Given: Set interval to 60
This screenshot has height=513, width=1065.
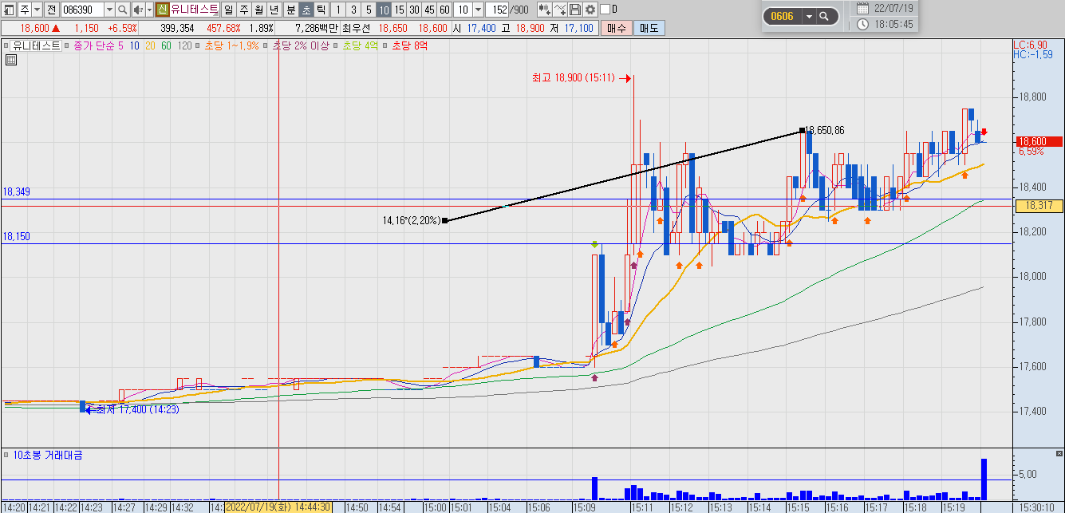Looking at the screenshot, I should point(444,10).
